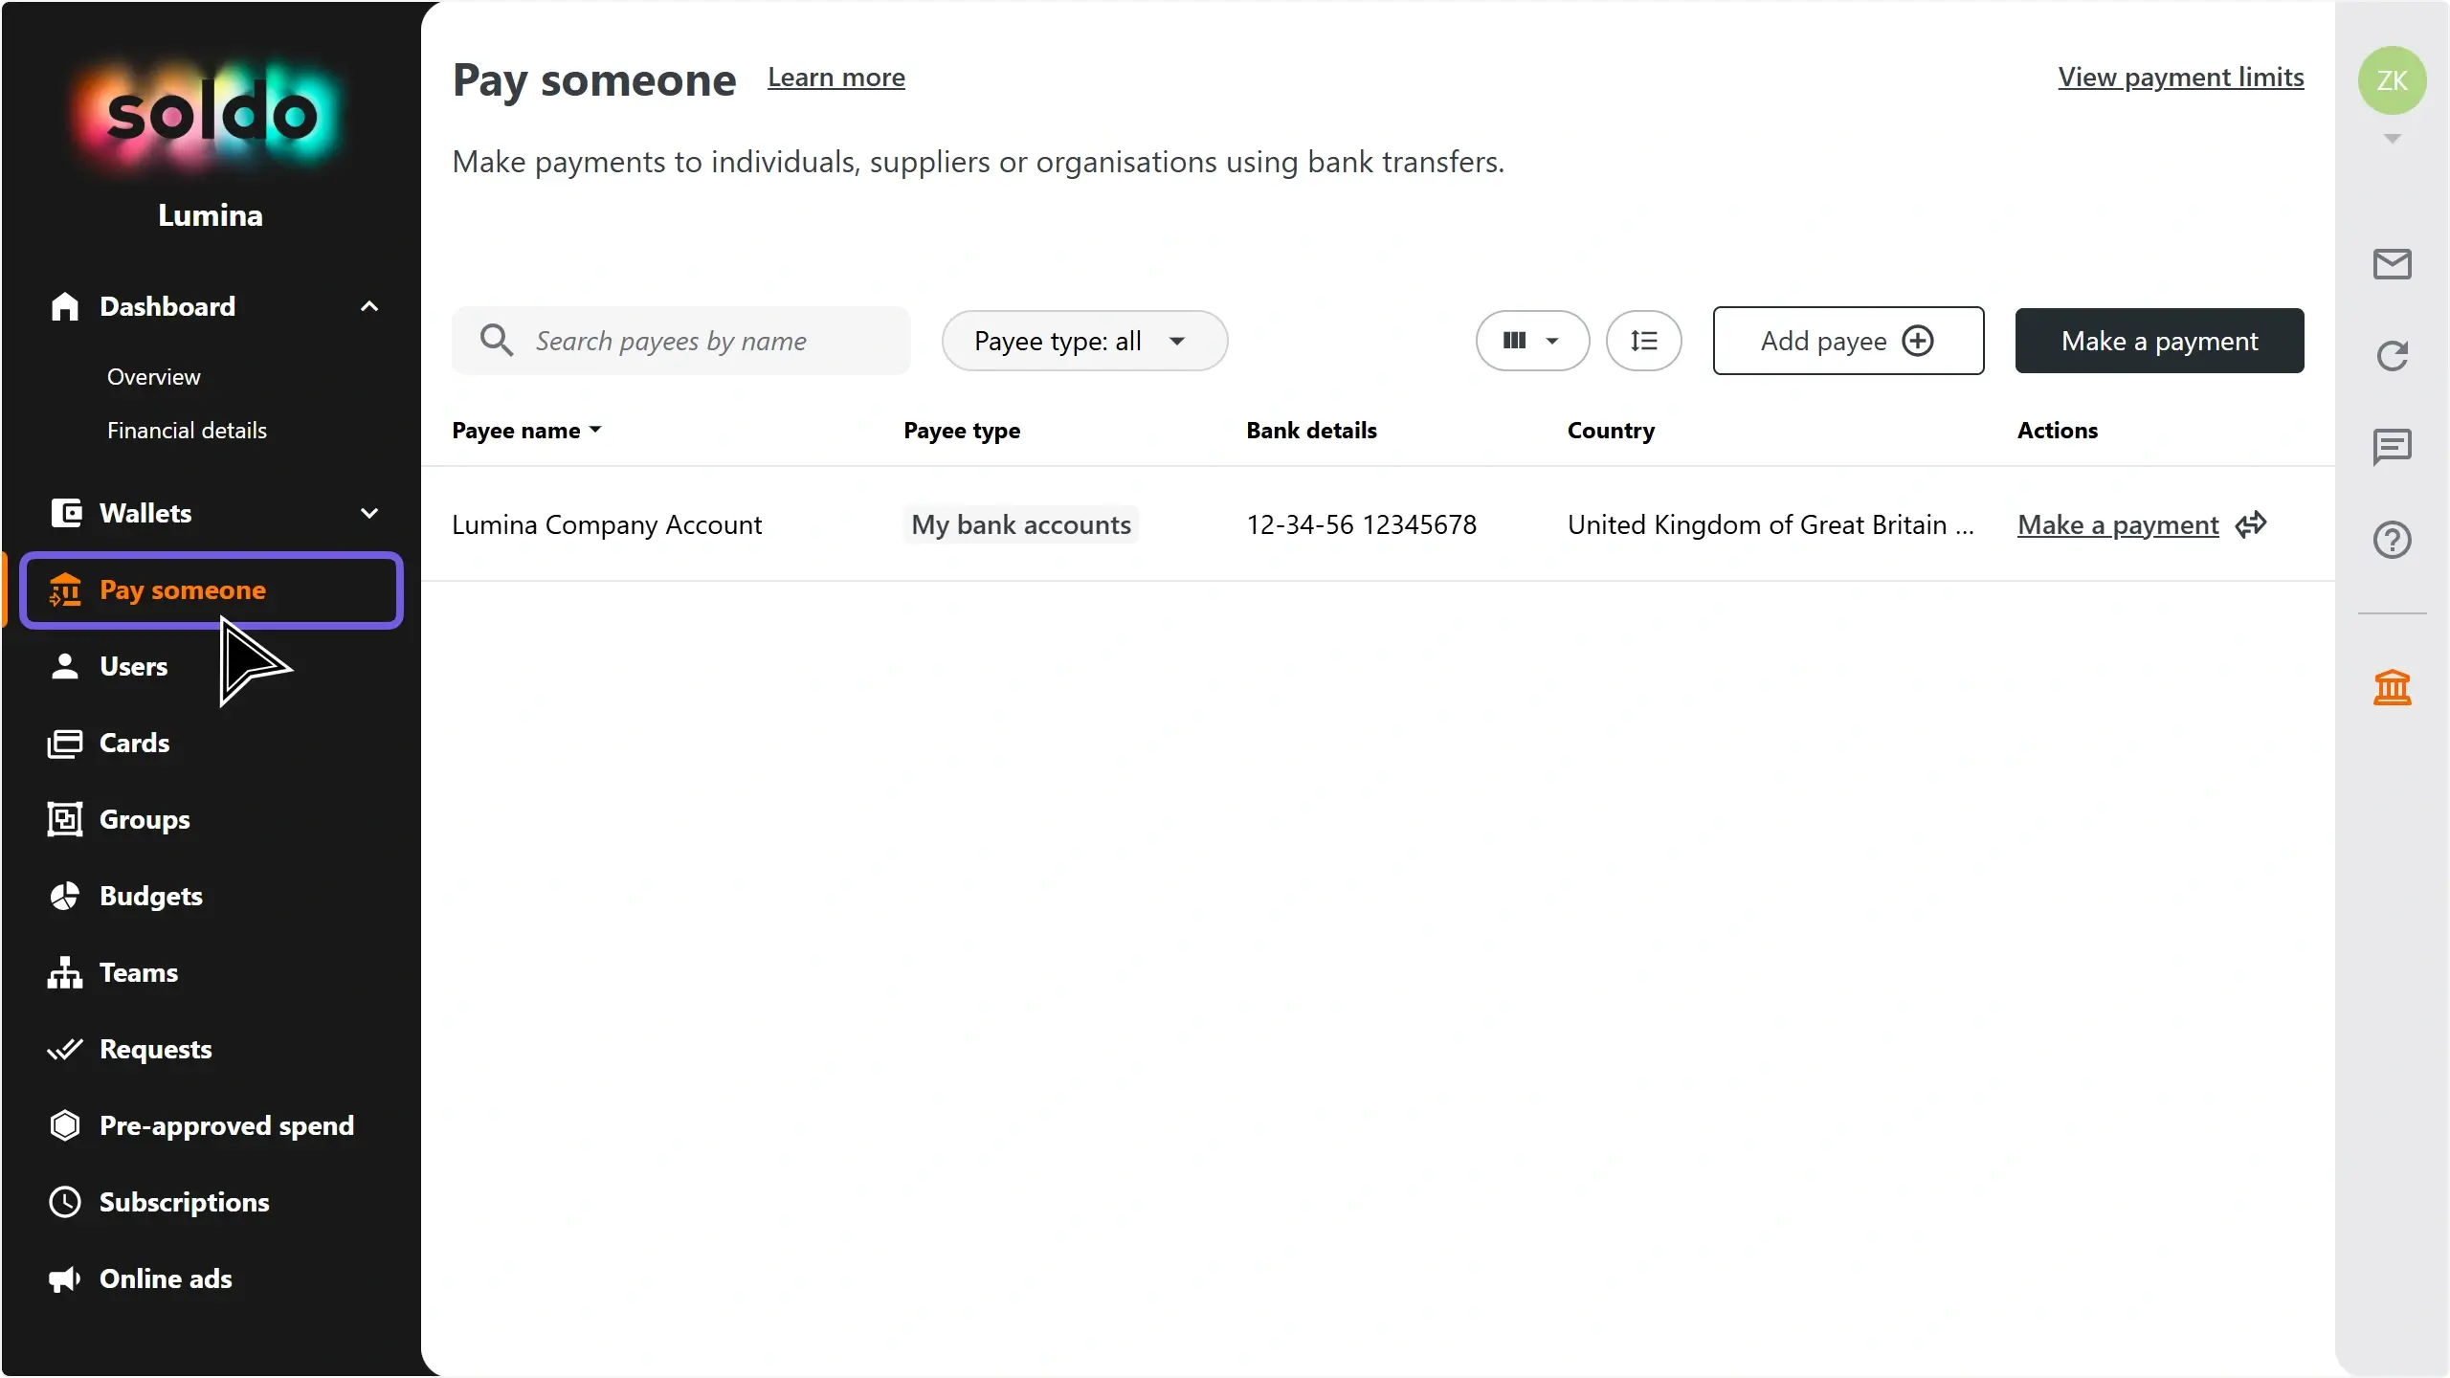Click the Payee type column header

[x=962, y=431]
